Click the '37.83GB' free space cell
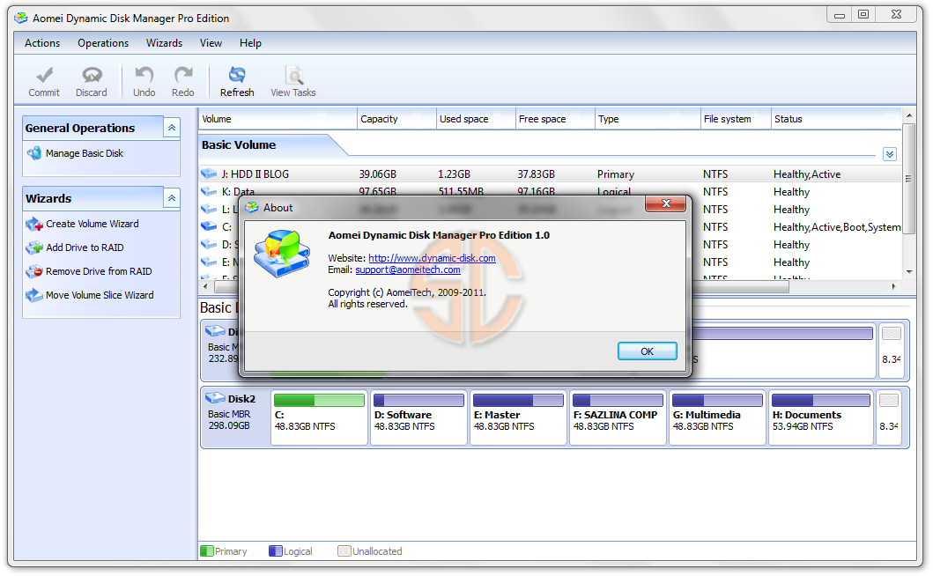Image resolution: width=933 pixels, height=576 pixels. pos(537,174)
